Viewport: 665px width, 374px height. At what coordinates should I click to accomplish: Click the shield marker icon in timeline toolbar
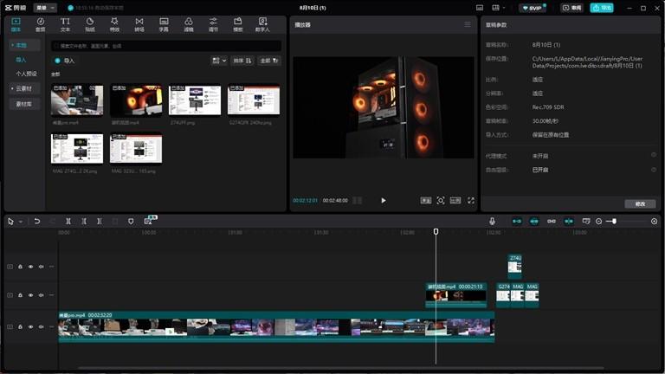[x=131, y=222]
